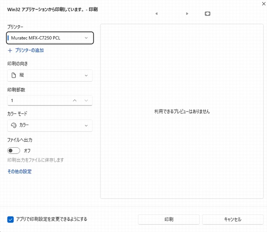Decrease 印刷部数 with the down chevron
This screenshot has width=267, height=232.
pos(86,101)
